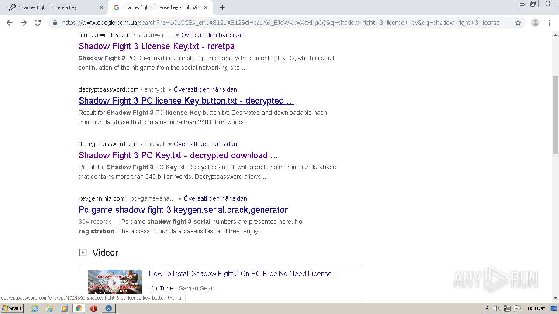The image size is (559, 314).
Task: Click scrollbar down arrow
Action: point(556,298)
